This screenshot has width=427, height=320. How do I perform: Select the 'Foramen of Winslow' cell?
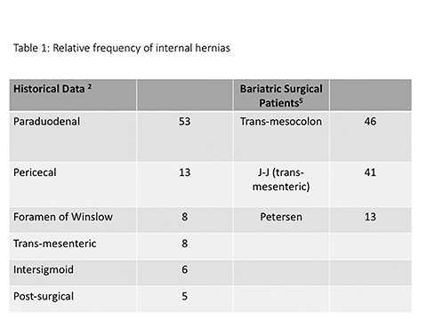[73, 220]
